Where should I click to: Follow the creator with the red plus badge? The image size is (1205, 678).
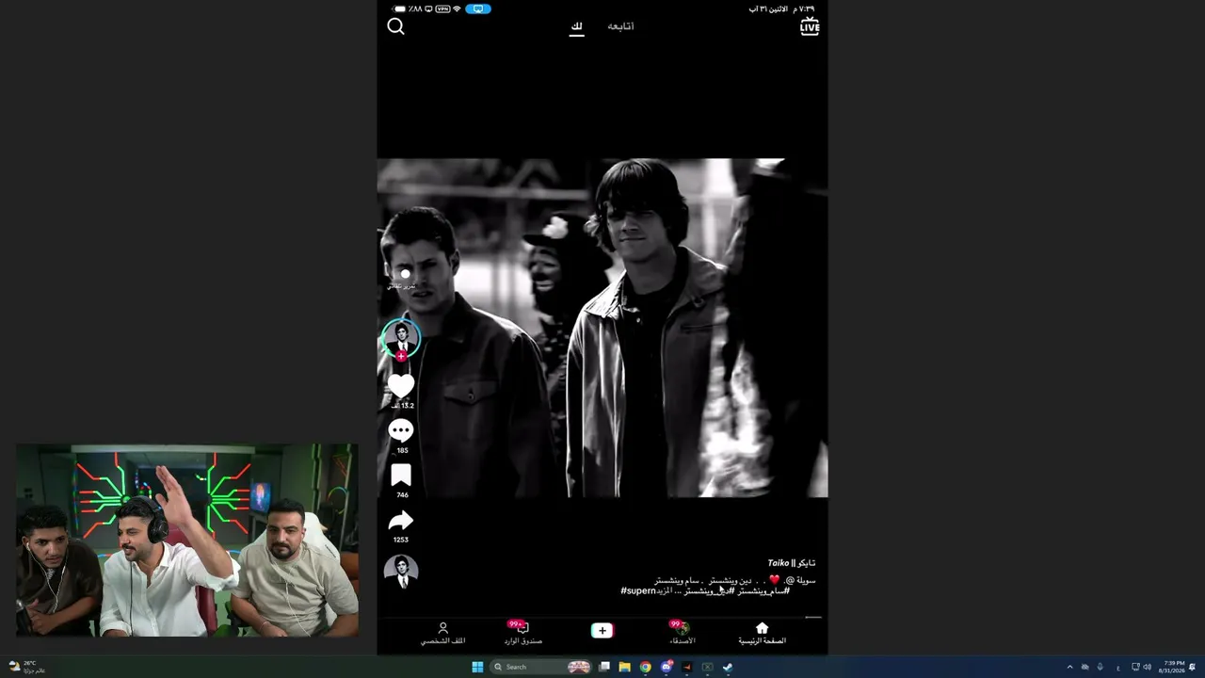[x=401, y=356]
